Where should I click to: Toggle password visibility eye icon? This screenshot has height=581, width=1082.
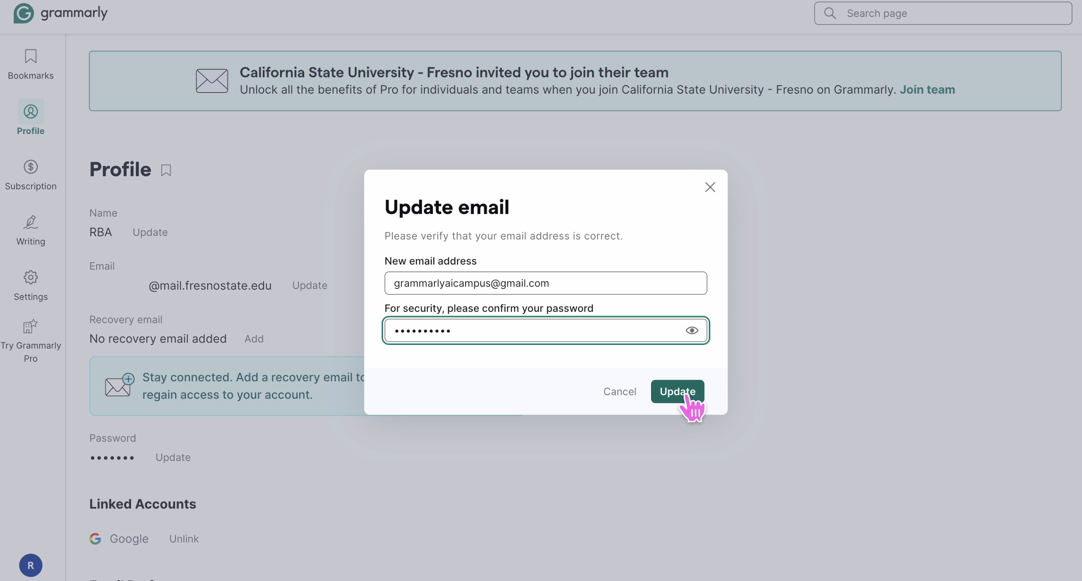coord(691,330)
